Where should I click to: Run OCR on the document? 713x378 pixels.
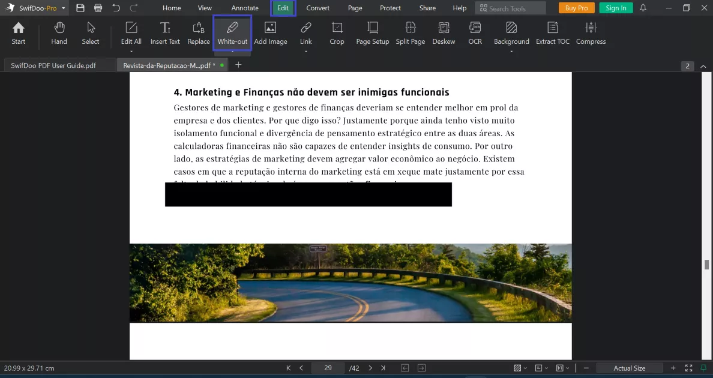(x=475, y=33)
